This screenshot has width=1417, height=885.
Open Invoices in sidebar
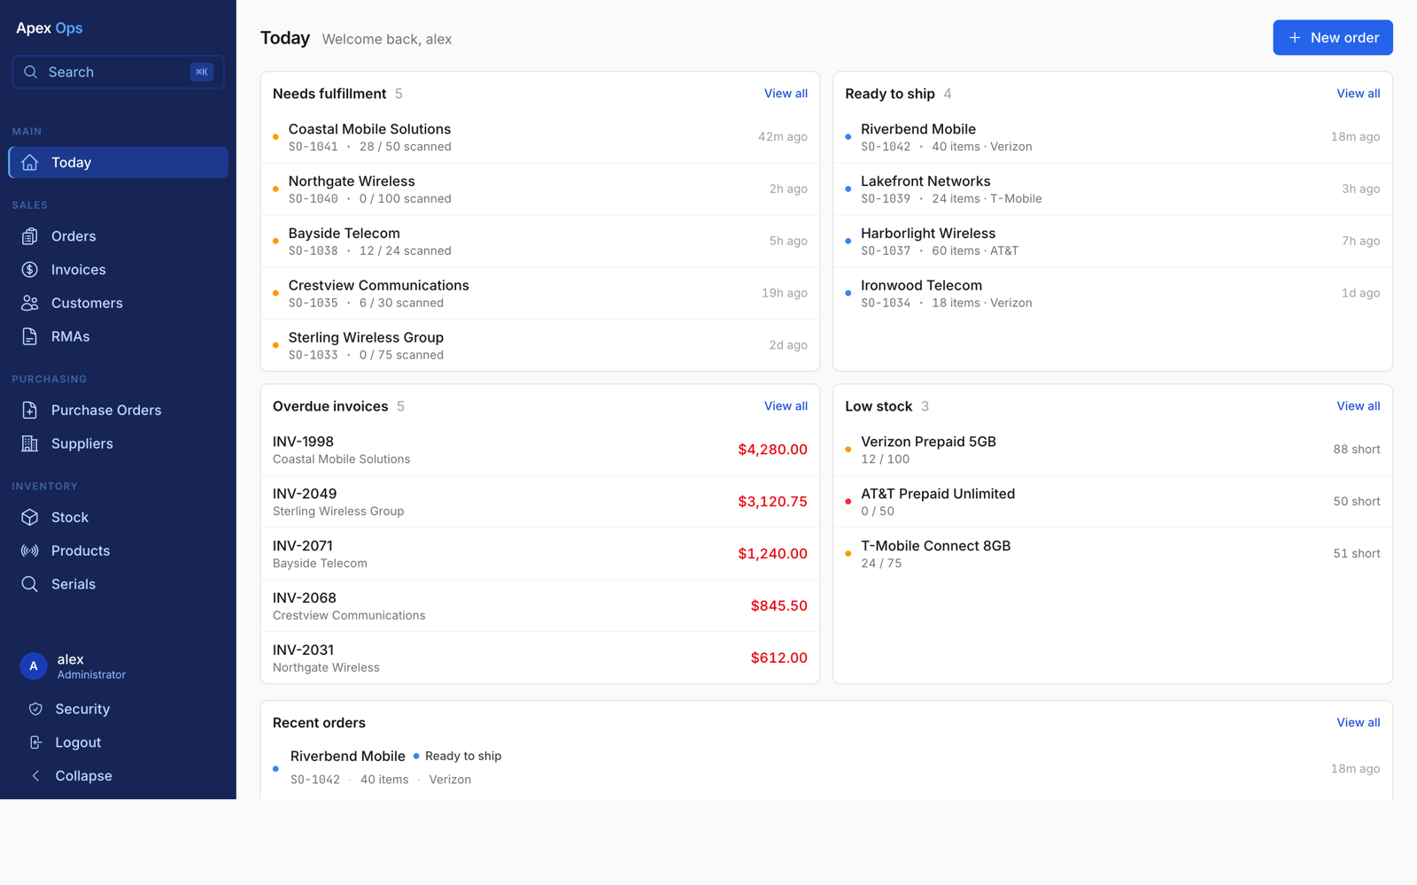[x=119, y=270]
